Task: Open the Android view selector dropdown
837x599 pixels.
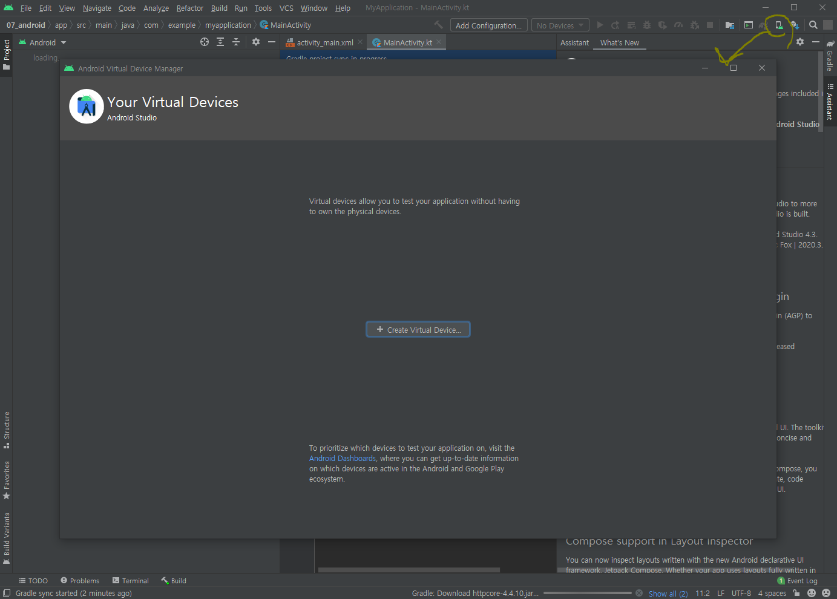Action: [42, 42]
